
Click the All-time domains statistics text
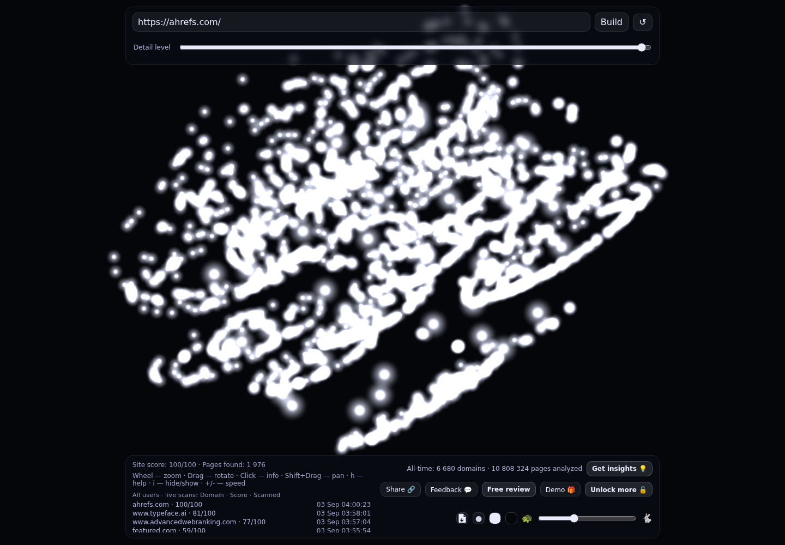(494, 469)
